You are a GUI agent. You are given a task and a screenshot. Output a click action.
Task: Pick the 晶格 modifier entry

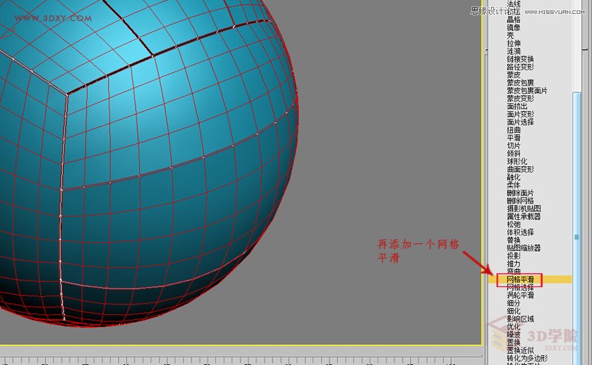coord(513,19)
